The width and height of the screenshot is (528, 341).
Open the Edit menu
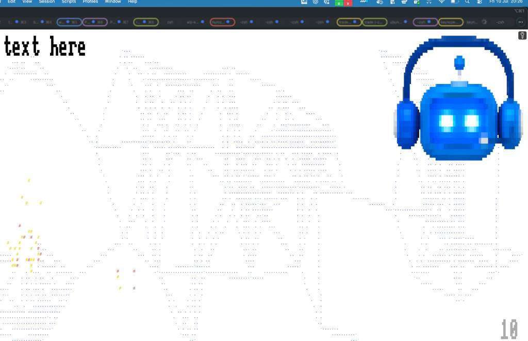(x=11, y=2)
